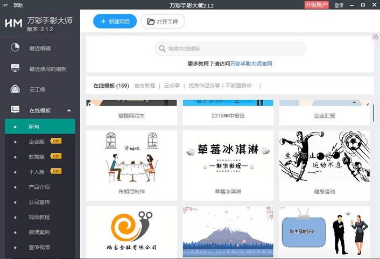Click the recently used templates monitor icon

pyautogui.click(x=15, y=68)
